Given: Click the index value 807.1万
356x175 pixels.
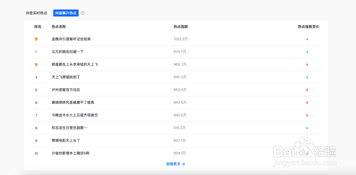Looking at the screenshot, I should click(180, 141).
